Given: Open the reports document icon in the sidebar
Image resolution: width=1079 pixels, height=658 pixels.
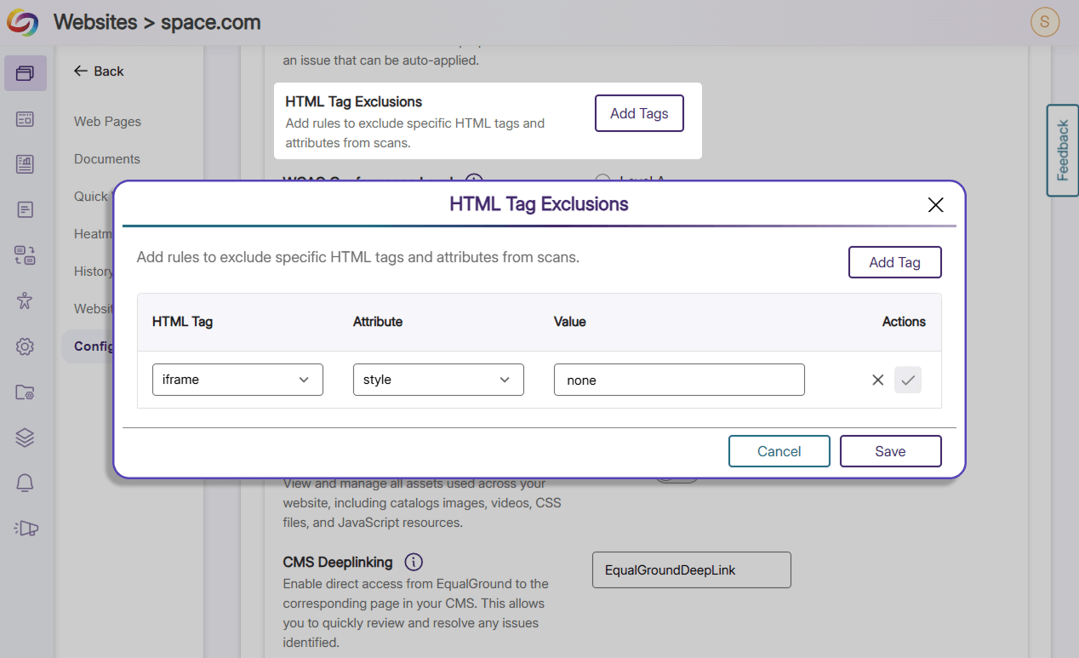Looking at the screenshot, I should (x=26, y=164).
